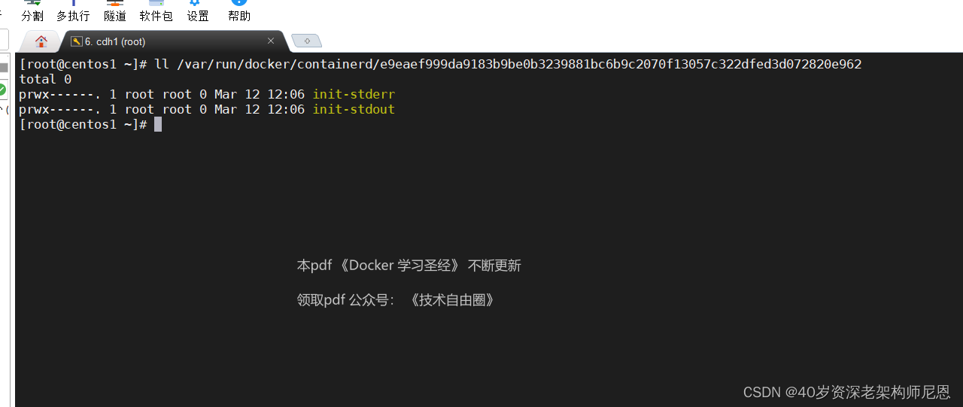
Task: Focus the quick connect field at left
Action: pos(4,39)
